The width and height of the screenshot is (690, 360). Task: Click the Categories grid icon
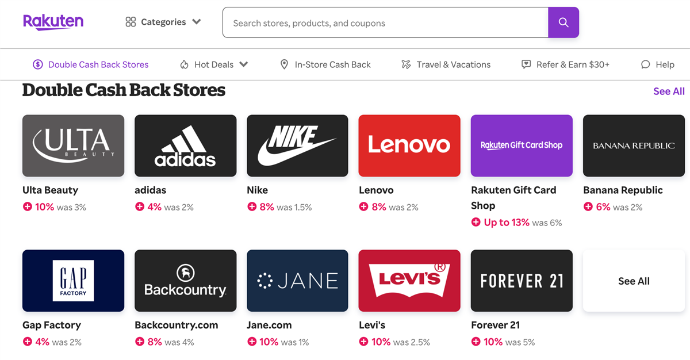(x=131, y=22)
